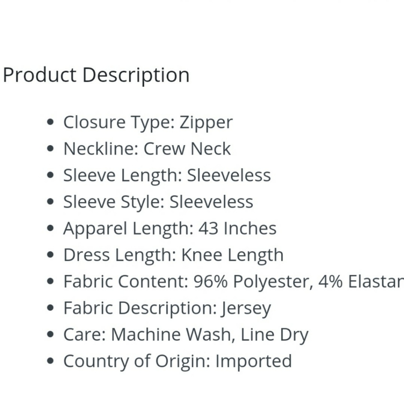Click the 43 Inches value
This screenshot has width=404, height=404.
coord(237,229)
